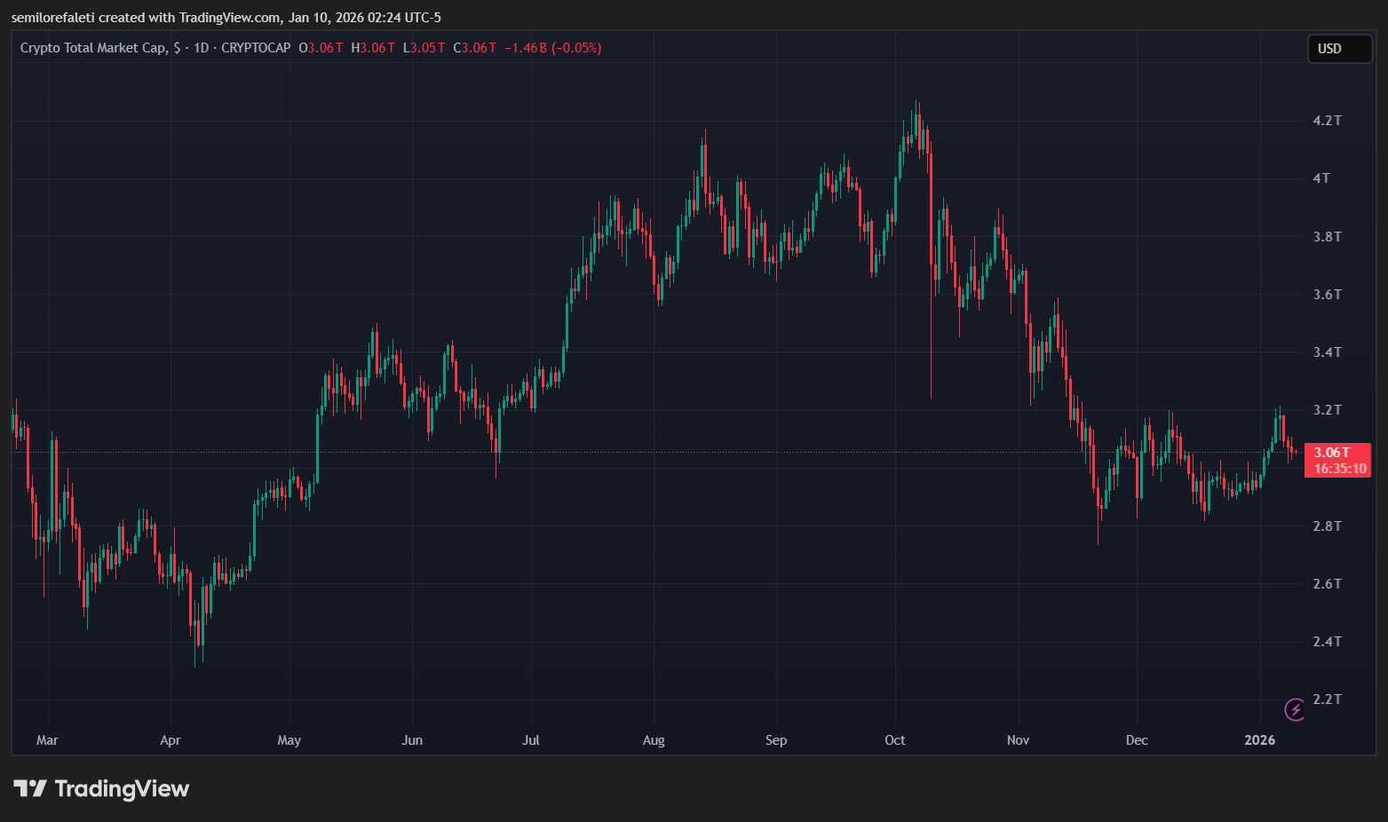
Task: Click the 2.2T price axis label
Action: [1327, 699]
